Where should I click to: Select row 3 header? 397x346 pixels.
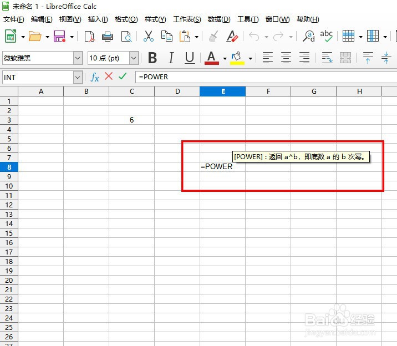9,120
